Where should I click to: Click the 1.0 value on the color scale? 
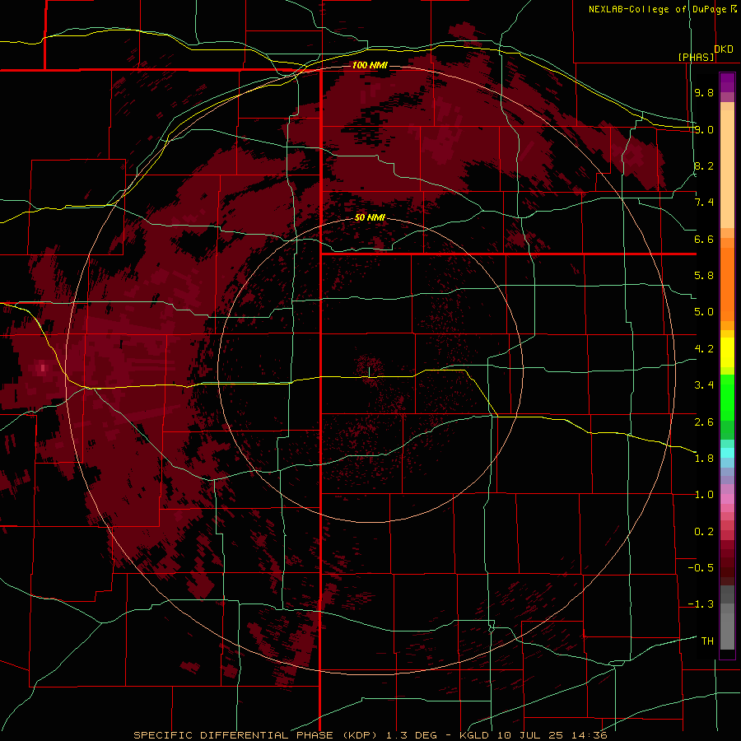click(x=704, y=495)
